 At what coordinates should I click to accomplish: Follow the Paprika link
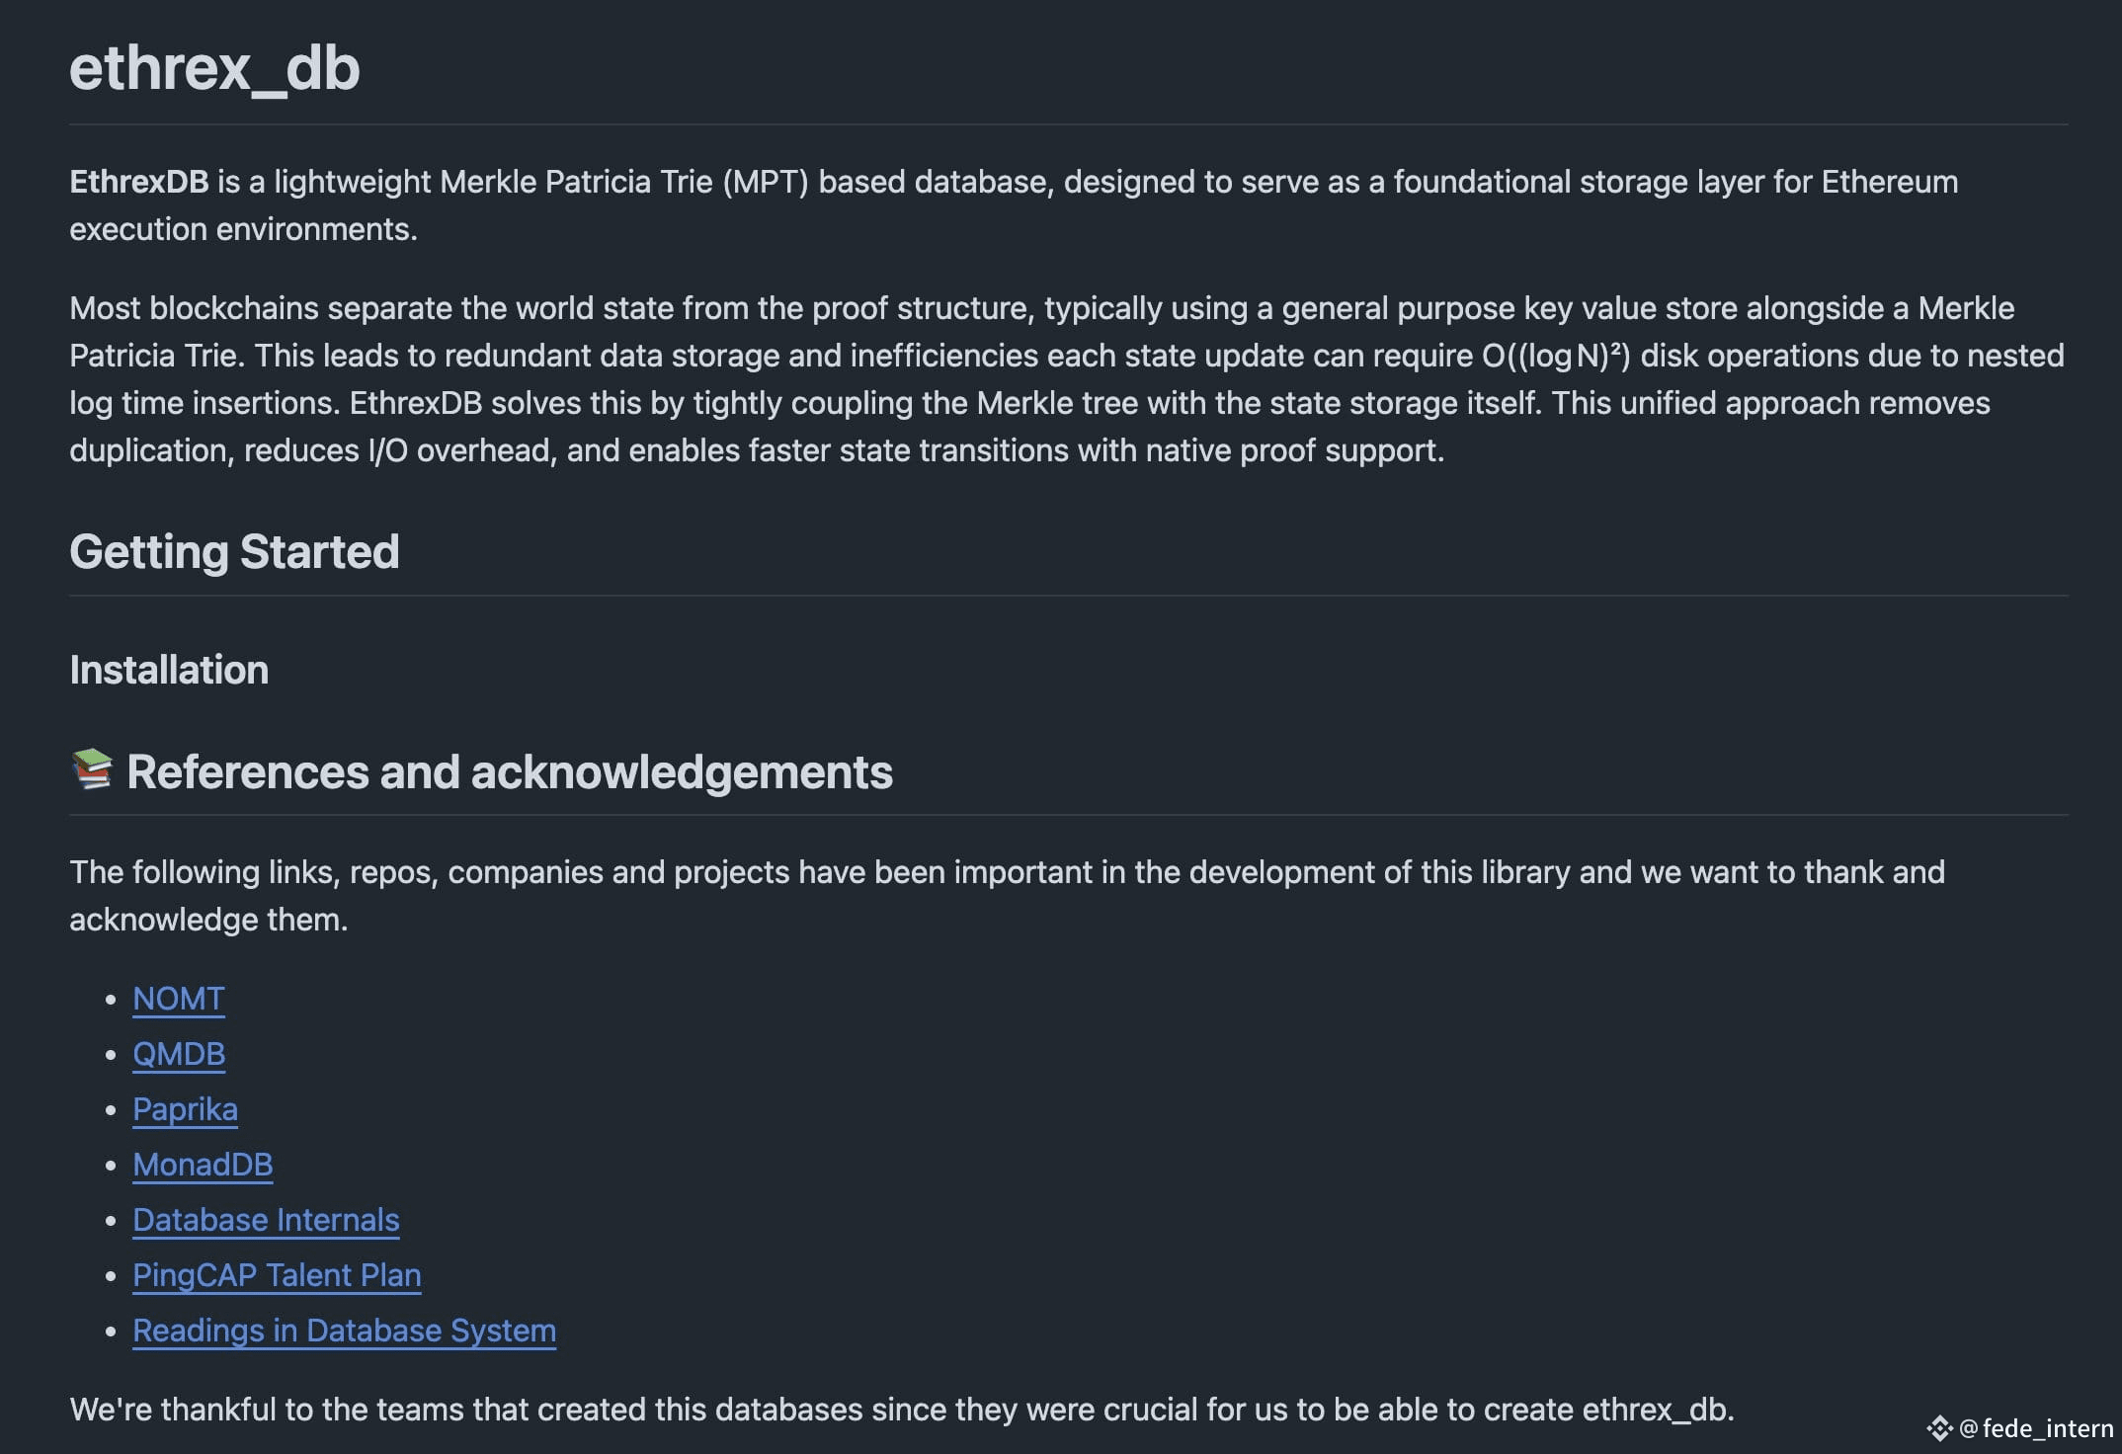pos(185,1109)
